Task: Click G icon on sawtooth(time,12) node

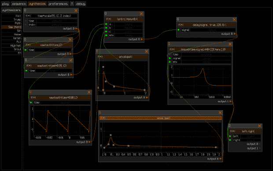Action: pyautogui.click(x=25, y=39)
